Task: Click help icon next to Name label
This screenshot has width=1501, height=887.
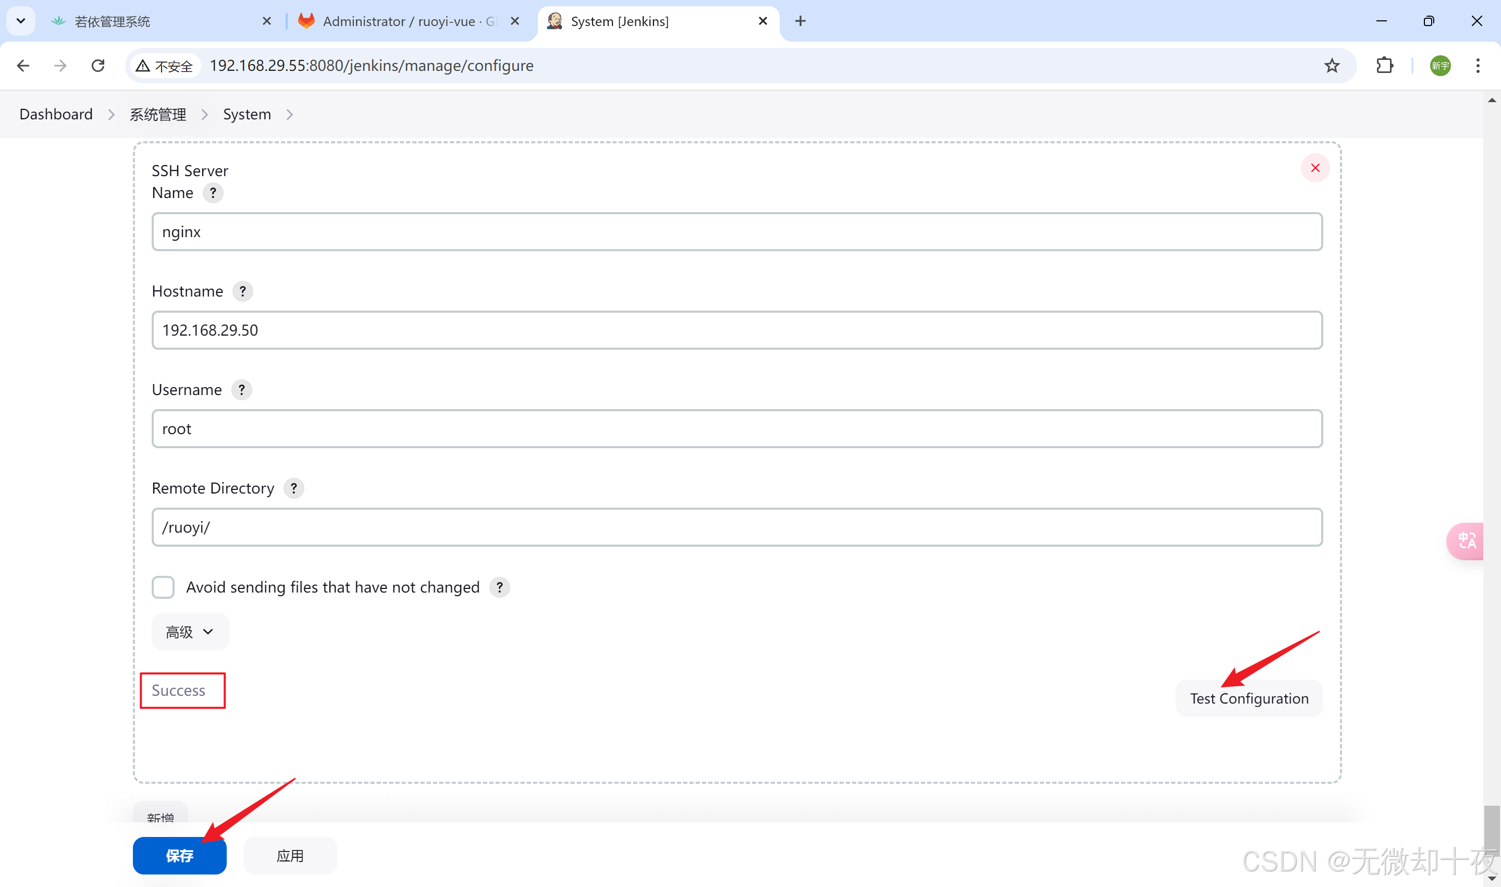Action: [x=213, y=193]
